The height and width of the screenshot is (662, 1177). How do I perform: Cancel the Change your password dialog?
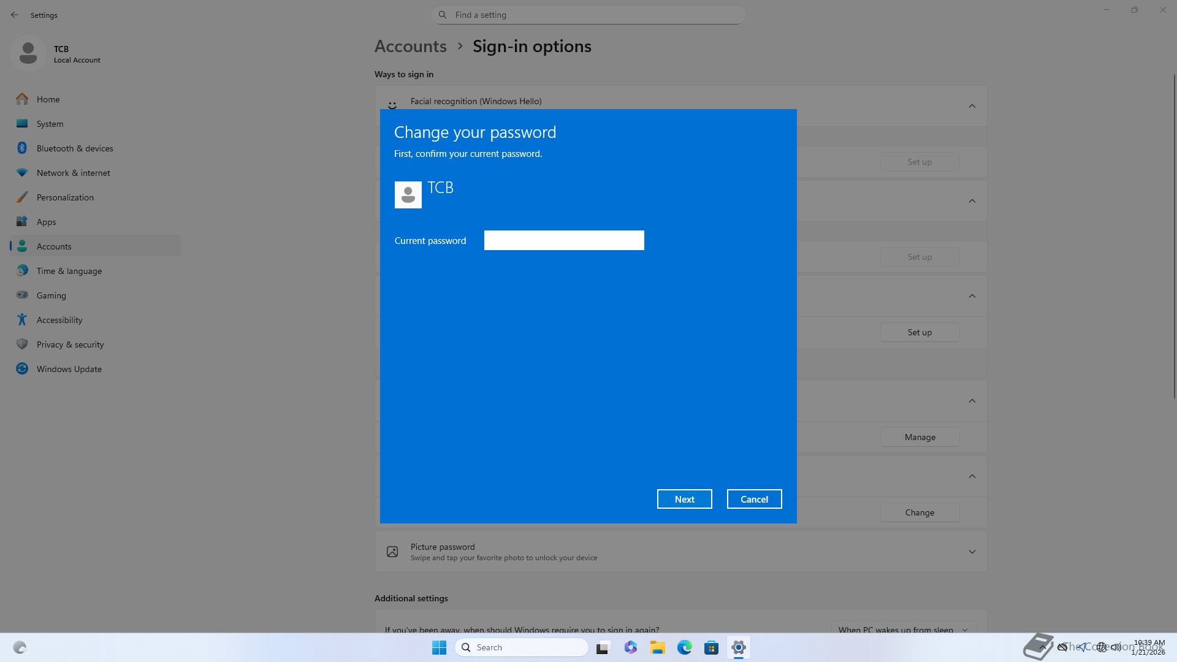coord(754,499)
